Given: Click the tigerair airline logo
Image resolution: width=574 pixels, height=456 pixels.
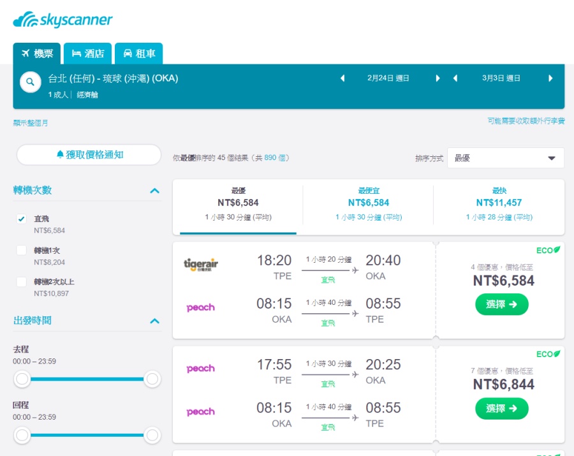Looking at the screenshot, I should pos(201,264).
